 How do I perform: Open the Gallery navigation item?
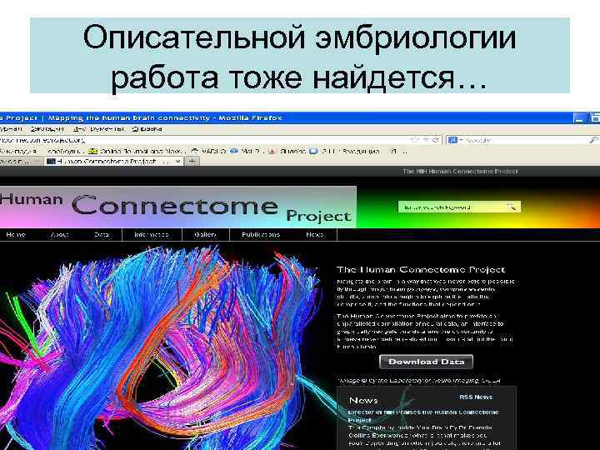point(206,234)
